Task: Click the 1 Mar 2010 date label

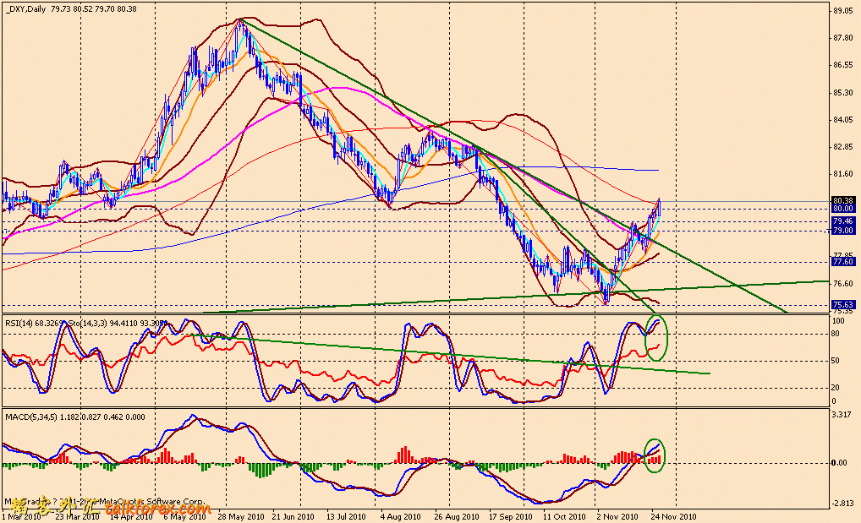Action: (x=21, y=517)
